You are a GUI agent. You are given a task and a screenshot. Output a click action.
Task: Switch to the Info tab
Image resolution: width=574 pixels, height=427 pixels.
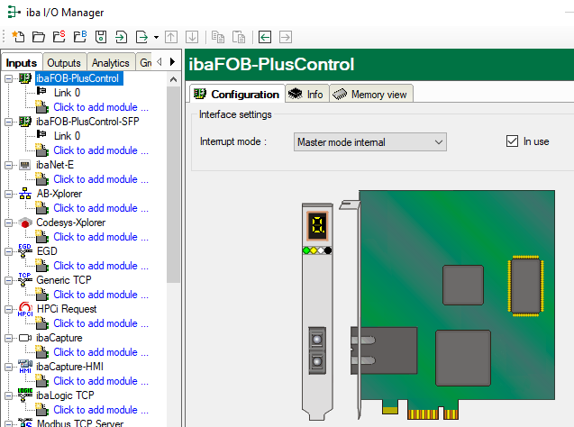click(x=306, y=95)
